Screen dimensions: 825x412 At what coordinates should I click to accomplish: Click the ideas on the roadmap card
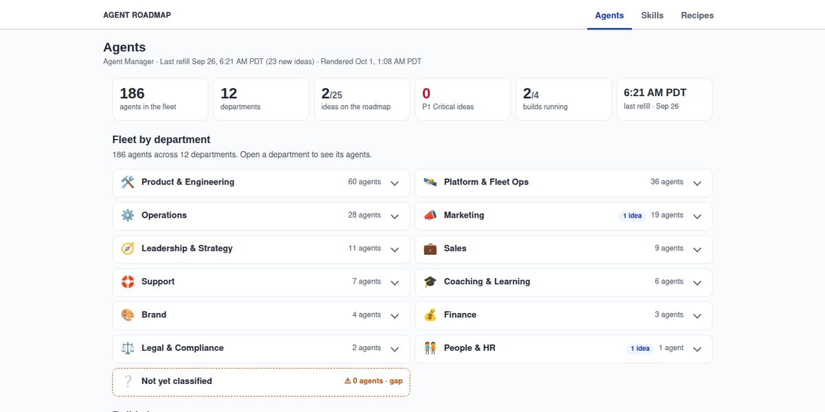pyautogui.click(x=362, y=99)
